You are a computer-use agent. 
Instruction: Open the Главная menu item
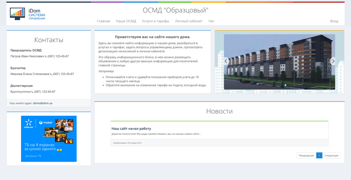(103, 21)
